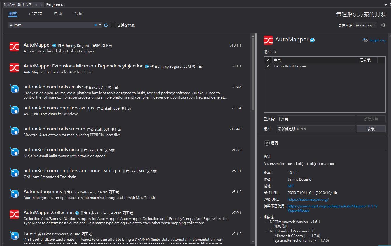Click version v10.1.1 on AutoMapper row
Viewport: 391px width, 246px height.
pyautogui.click(x=235, y=45)
